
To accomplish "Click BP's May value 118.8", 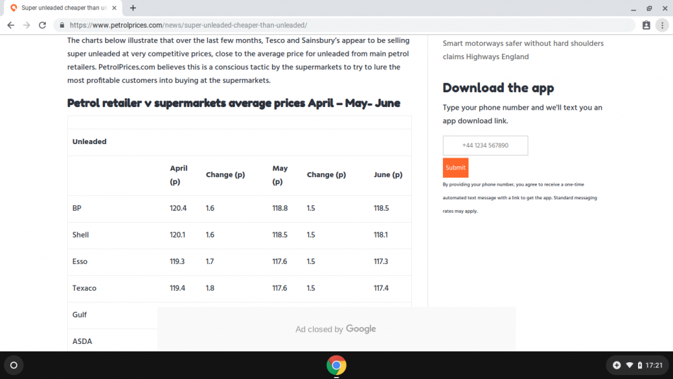I will 280,208.
